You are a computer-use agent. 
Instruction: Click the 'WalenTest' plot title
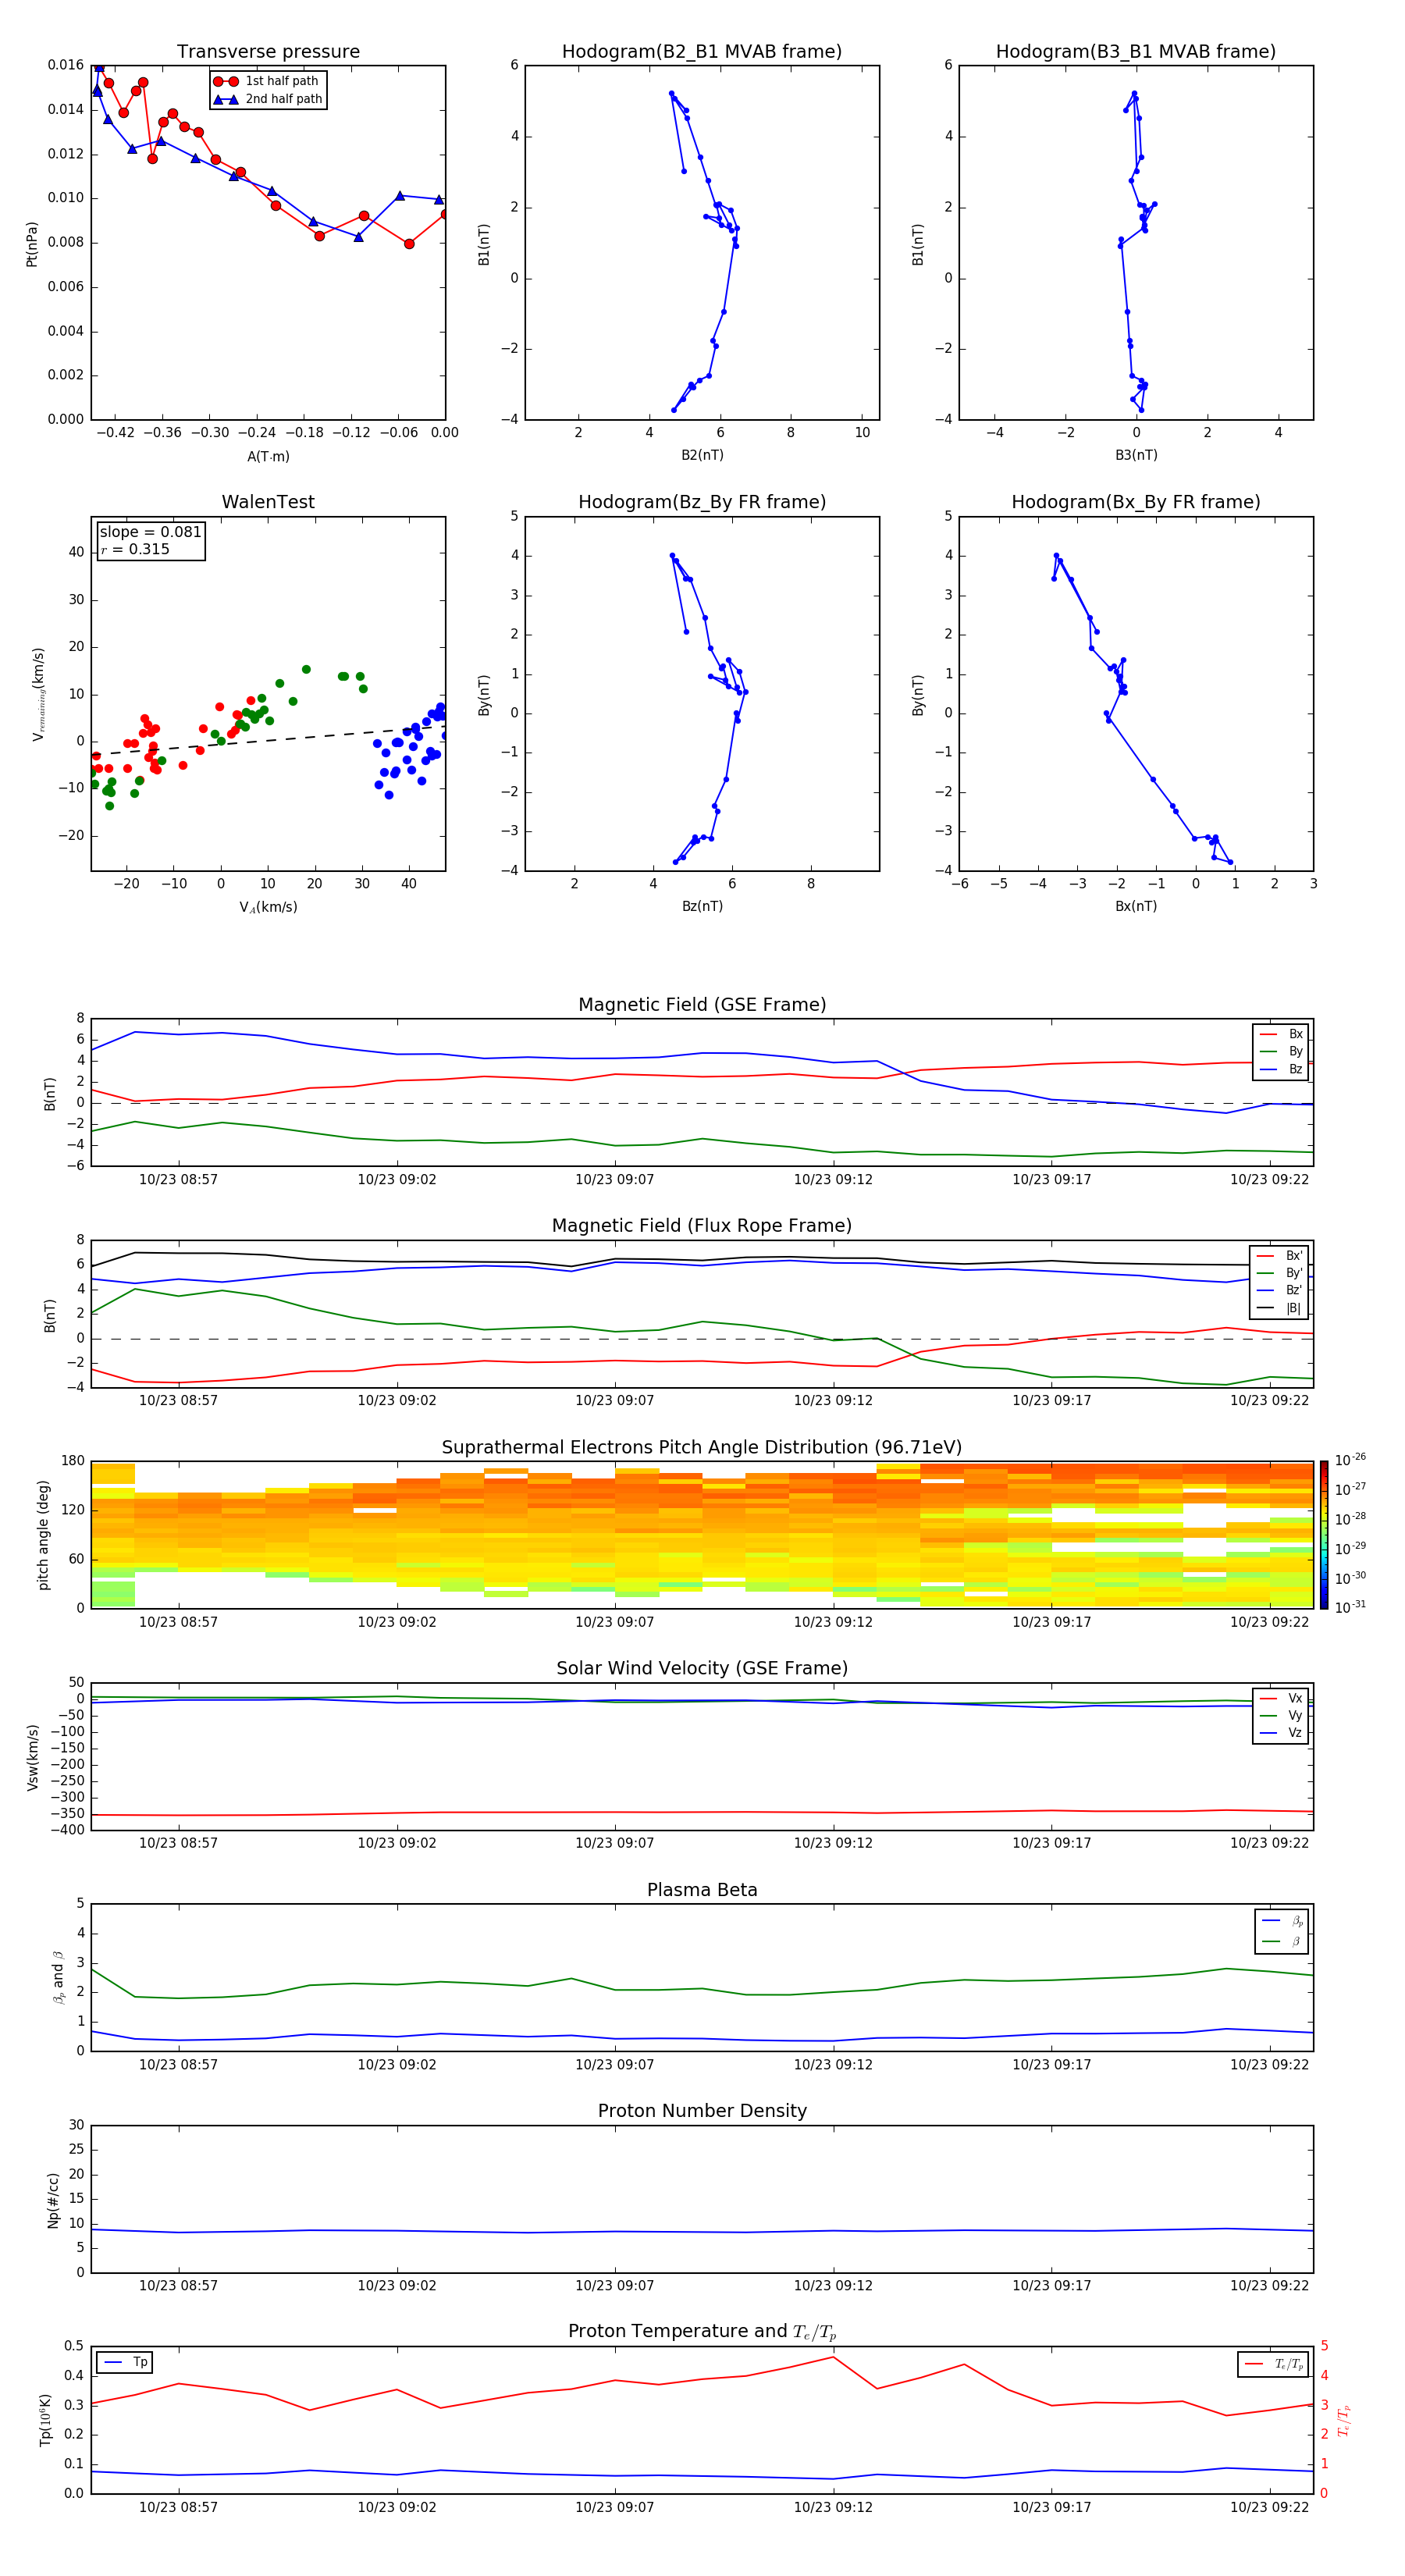coord(268,502)
